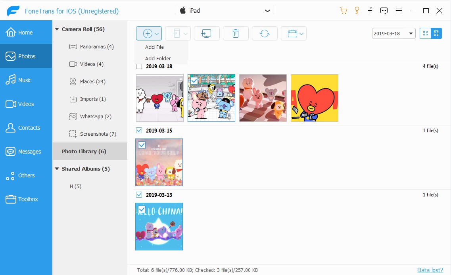Open the hamburger menu icon
The height and width of the screenshot is (275, 451).
399,11
